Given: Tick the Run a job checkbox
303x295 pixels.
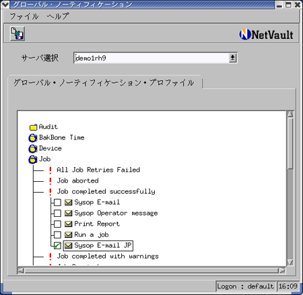Looking at the screenshot, I should tap(57, 234).
